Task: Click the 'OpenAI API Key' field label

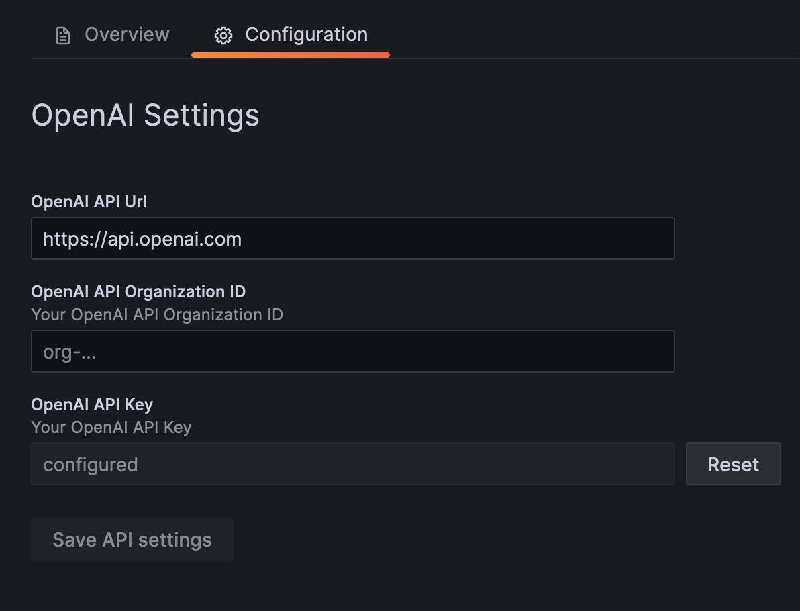Action: point(92,405)
